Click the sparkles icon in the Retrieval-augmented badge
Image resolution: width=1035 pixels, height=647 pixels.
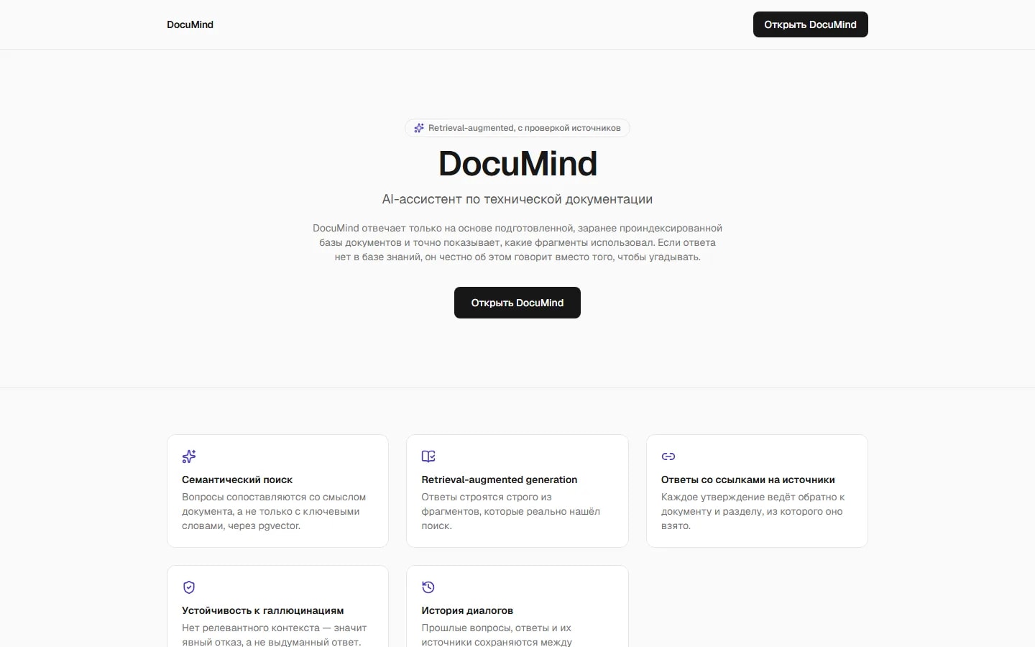point(419,128)
